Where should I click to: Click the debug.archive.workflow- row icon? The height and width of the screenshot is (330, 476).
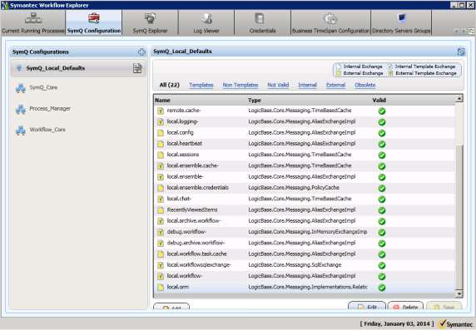(x=161, y=243)
